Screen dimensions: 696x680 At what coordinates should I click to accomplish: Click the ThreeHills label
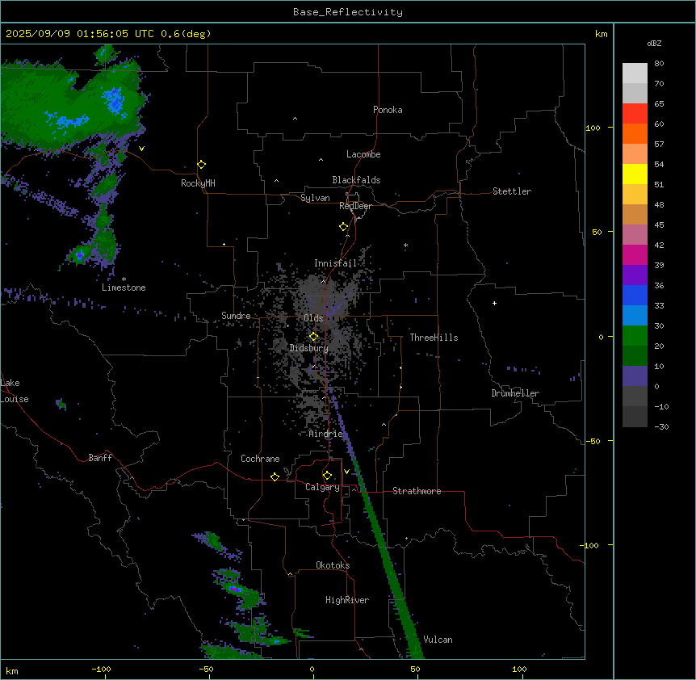[x=434, y=338]
